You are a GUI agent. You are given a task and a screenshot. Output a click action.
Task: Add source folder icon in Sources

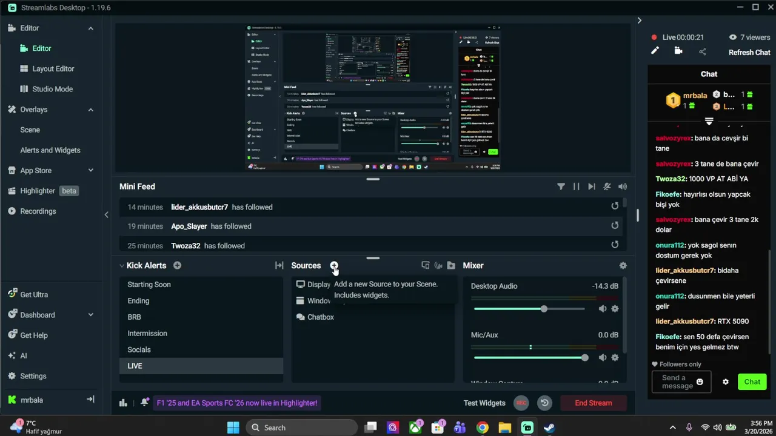click(451, 265)
